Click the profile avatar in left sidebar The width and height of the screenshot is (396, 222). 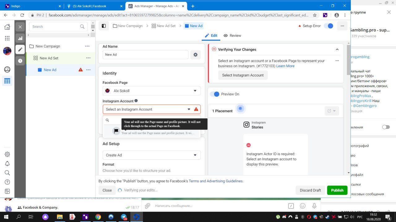point(7,51)
